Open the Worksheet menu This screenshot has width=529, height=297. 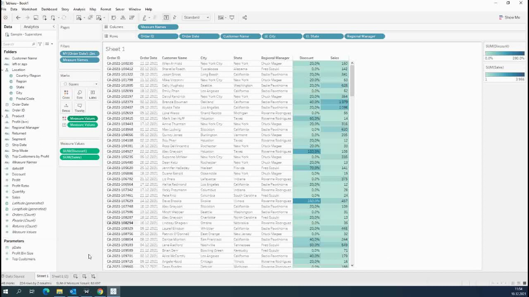click(x=29, y=9)
